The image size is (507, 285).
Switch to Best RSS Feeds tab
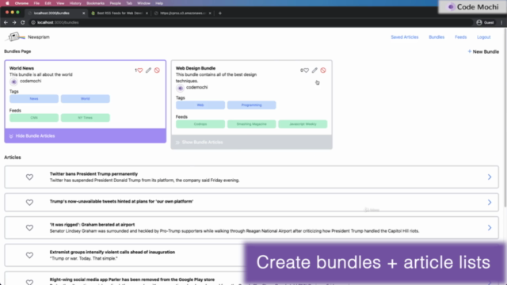(120, 13)
